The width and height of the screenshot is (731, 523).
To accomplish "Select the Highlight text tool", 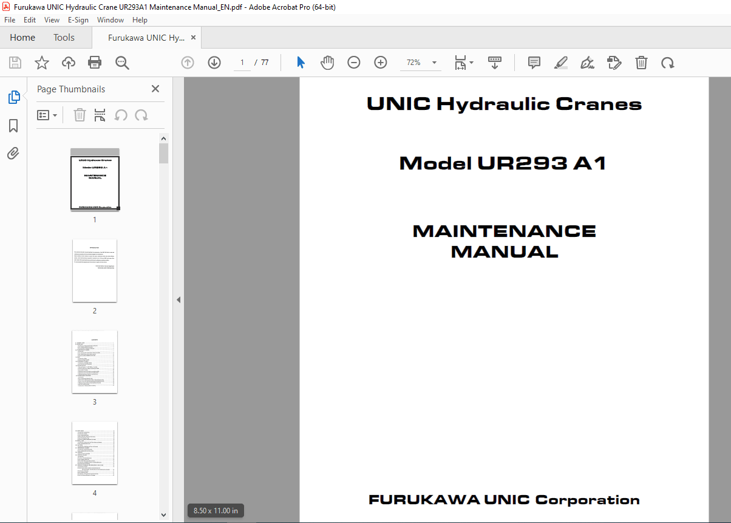I will tap(560, 63).
